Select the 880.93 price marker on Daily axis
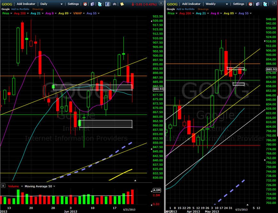278x213 pixels. (158, 89)
